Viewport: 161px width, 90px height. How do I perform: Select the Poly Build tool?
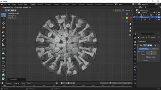click(x=3, y=74)
